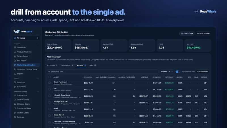The height and width of the screenshot is (128, 227).
Task: Click the $11,088.91 net profit value
Action: coord(169,90)
